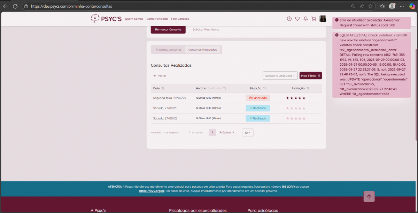Add page to browser favorites star

370,6
